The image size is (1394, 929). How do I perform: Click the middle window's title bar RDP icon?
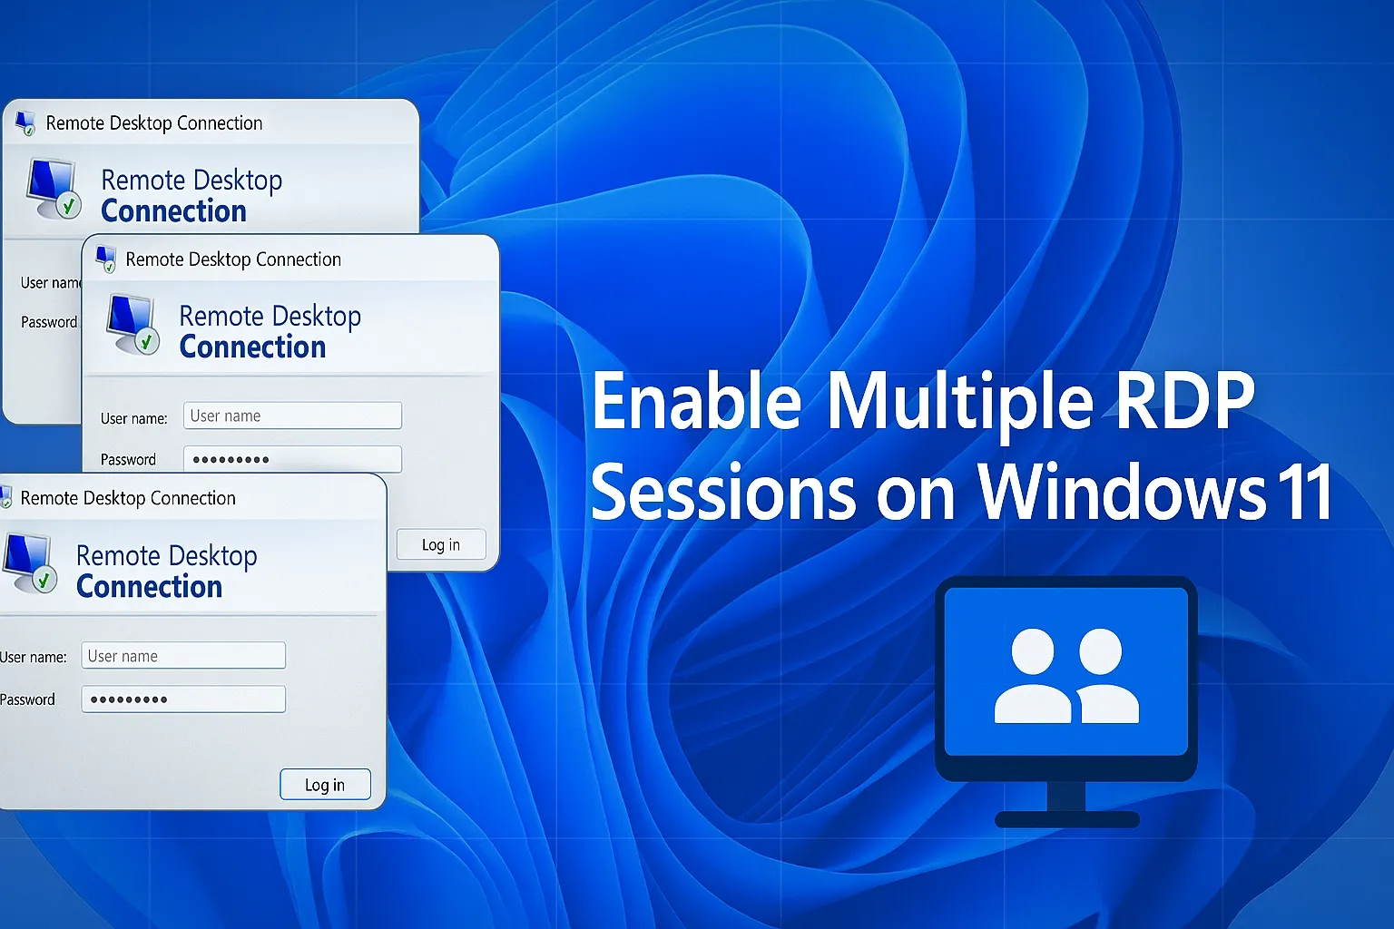(x=106, y=259)
